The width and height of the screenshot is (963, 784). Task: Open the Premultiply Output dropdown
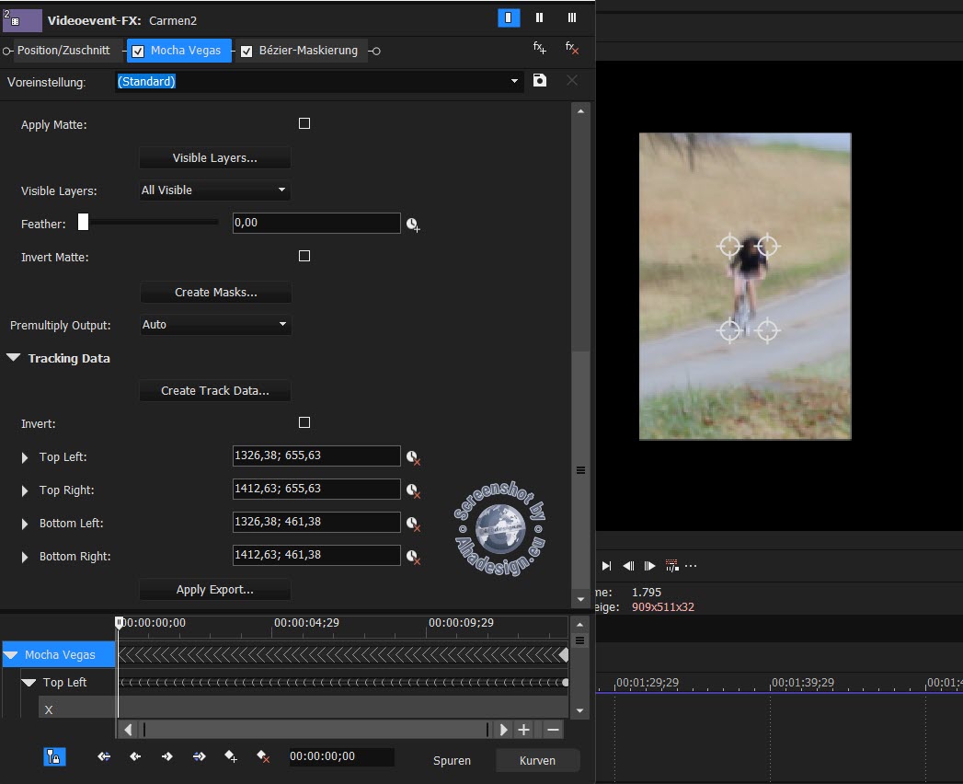[215, 325]
